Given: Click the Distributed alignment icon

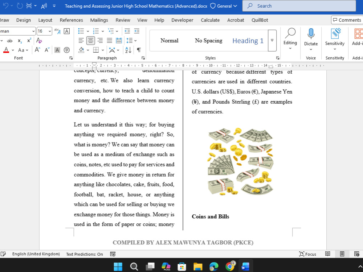Looking at the screenshot, I should 119,41.
